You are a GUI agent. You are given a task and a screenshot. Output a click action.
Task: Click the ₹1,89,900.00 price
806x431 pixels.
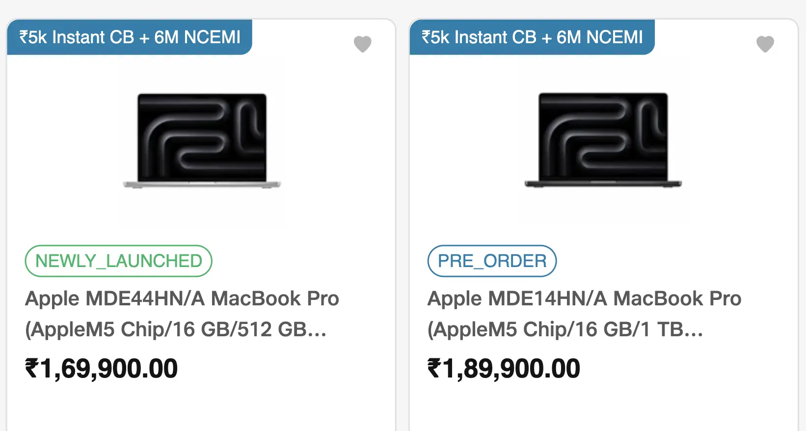click(x=504, y=369)
